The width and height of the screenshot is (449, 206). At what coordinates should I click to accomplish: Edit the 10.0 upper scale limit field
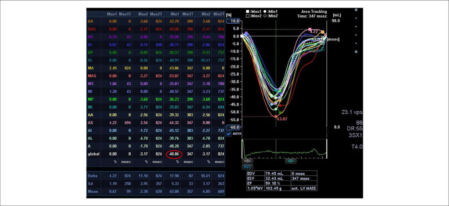point(233,21)
